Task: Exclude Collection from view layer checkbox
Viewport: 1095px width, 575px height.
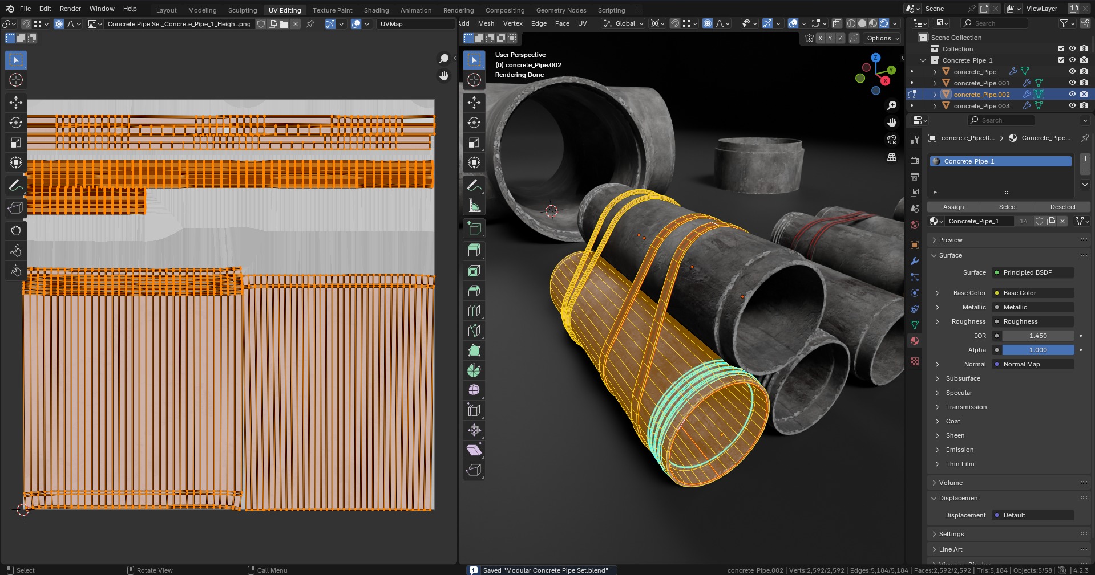Action: pyautogui.click(x=1061, y=49)
